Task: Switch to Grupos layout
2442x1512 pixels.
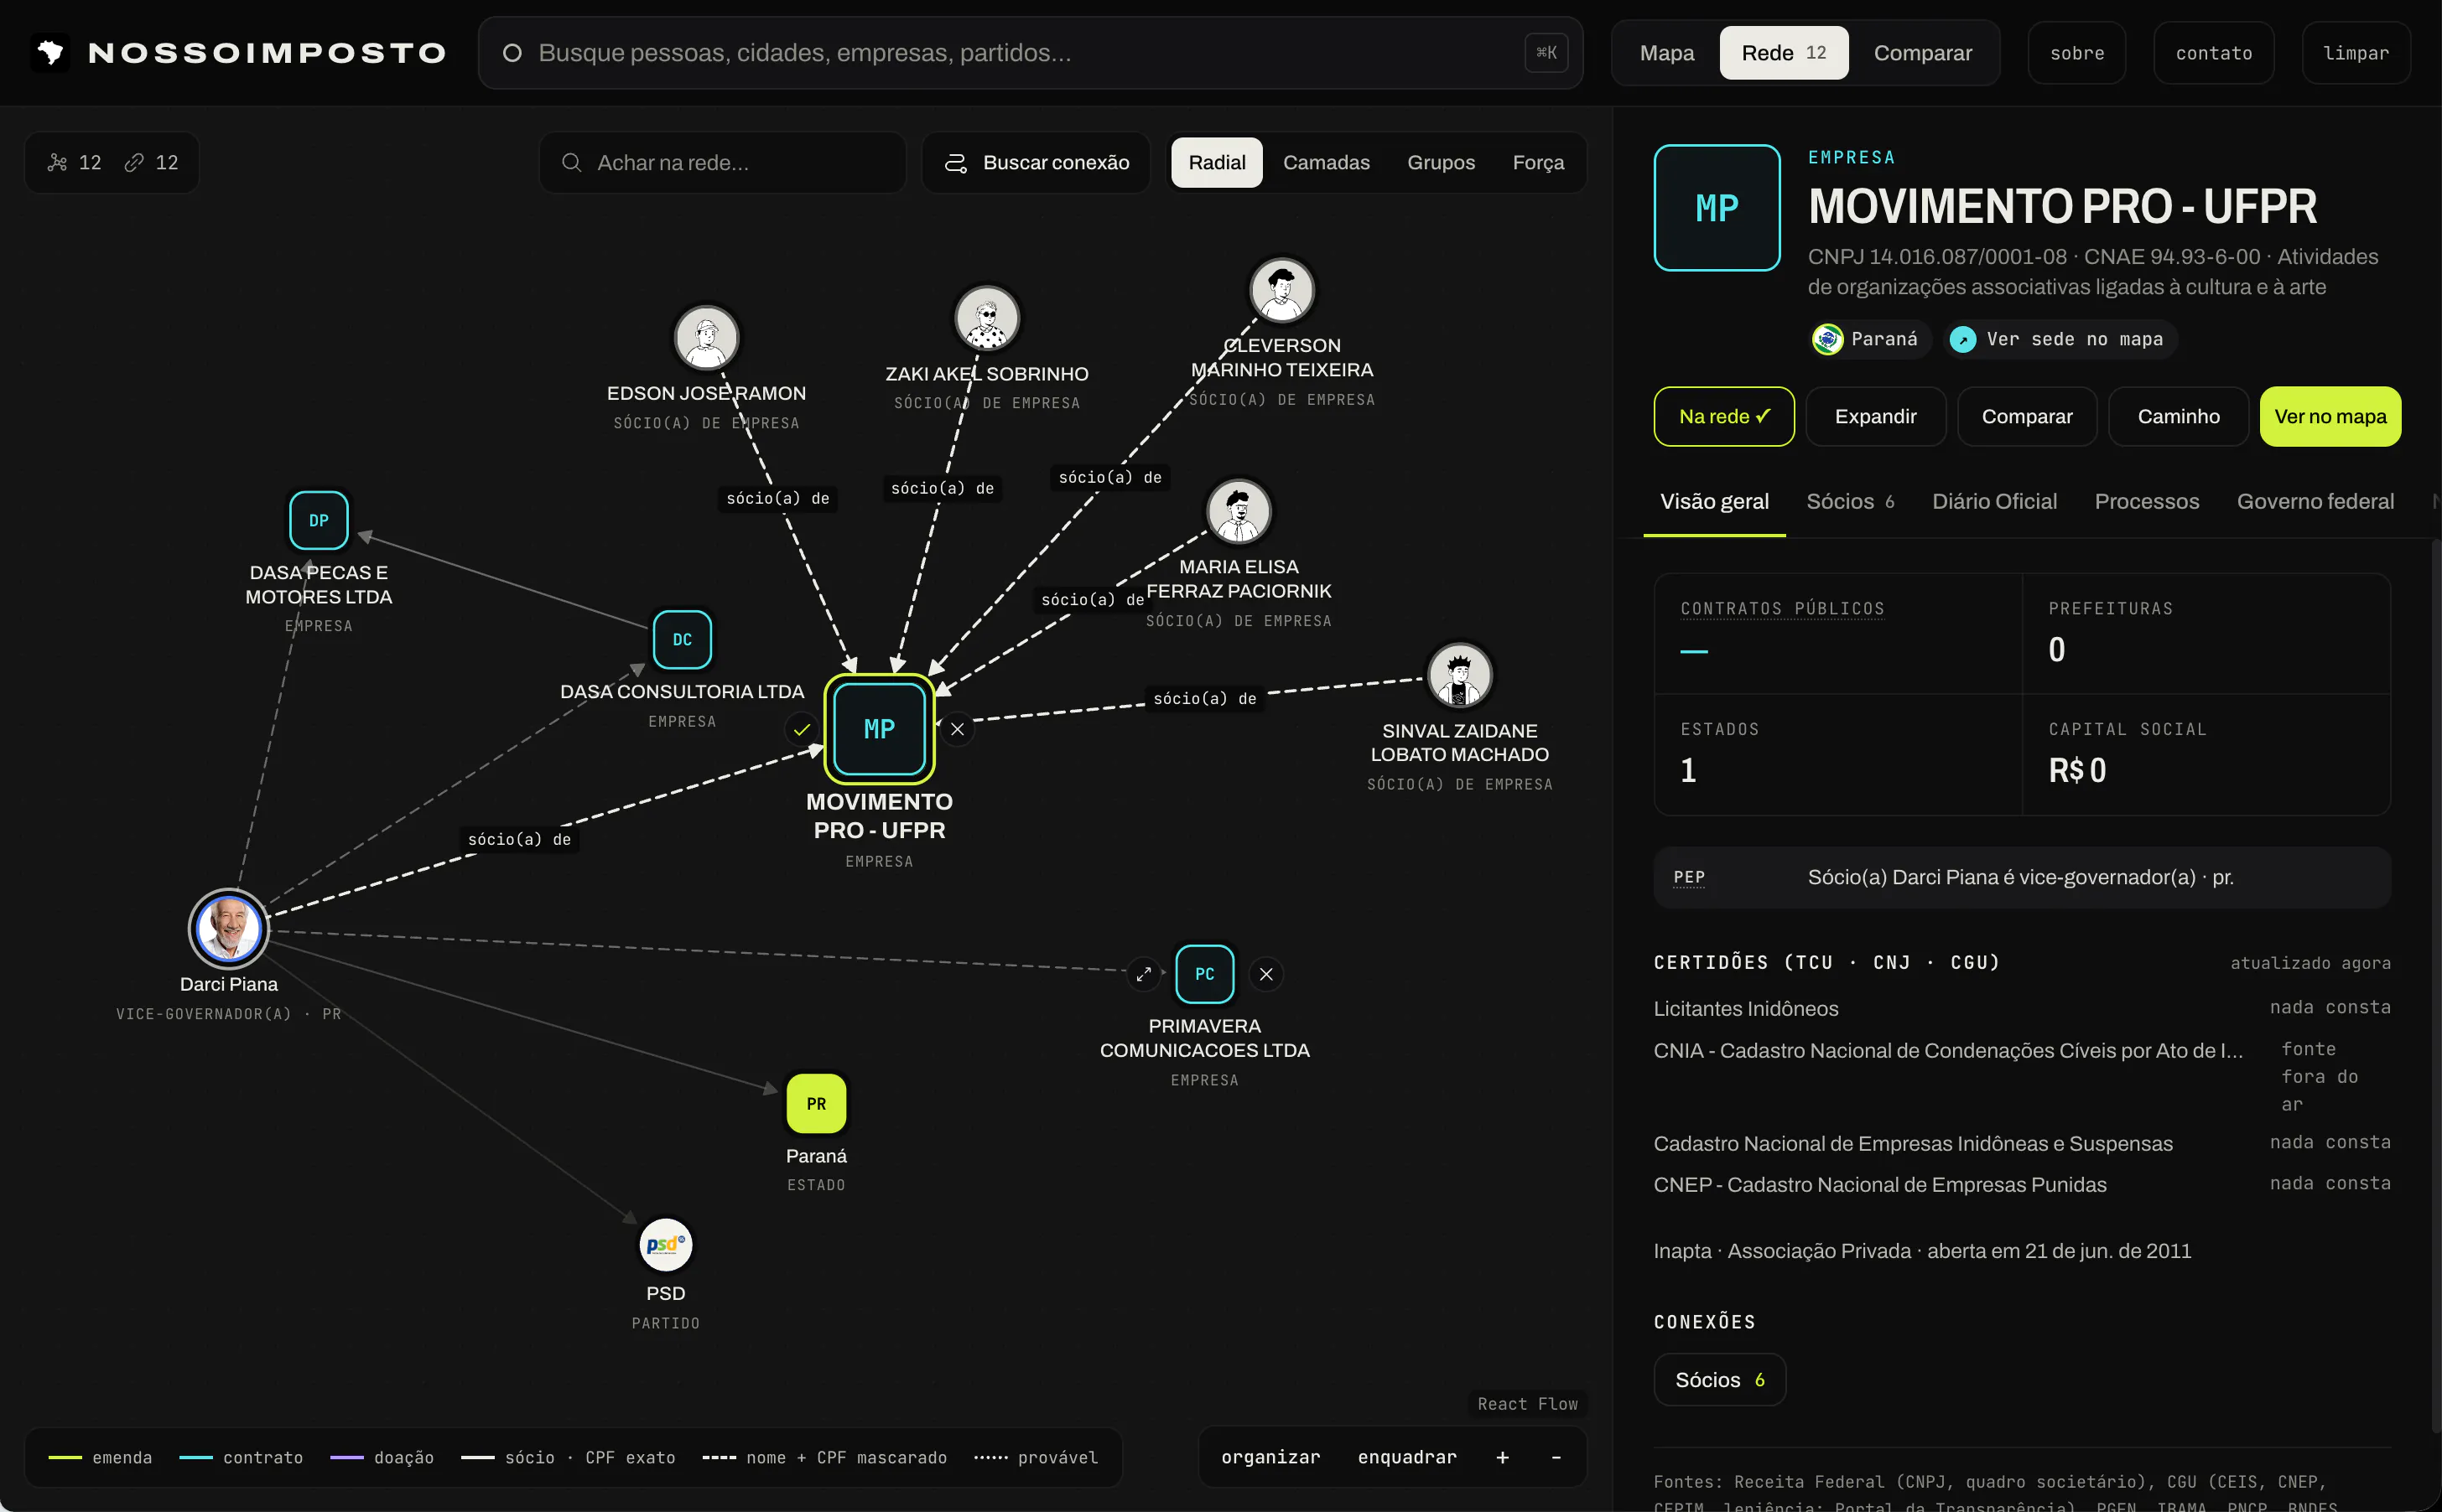Action: tap(1441, 162)
